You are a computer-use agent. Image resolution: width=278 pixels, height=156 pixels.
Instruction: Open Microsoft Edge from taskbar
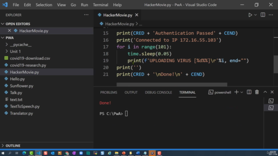[x=24, y=153]
